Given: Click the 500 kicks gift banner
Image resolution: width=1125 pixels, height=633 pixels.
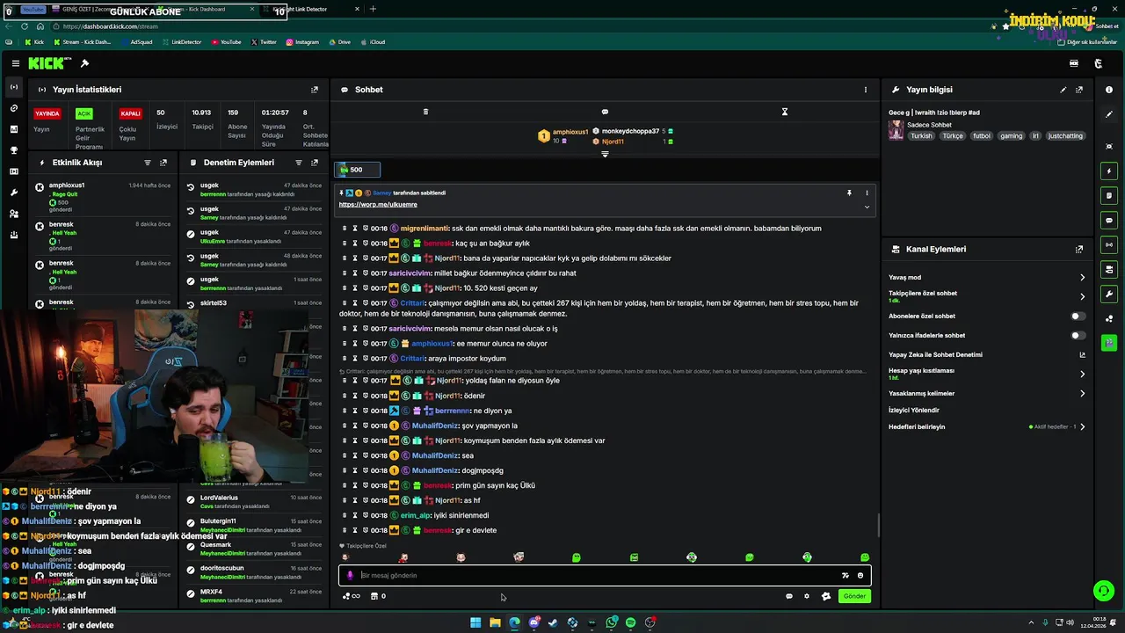Looking at the screenshot, I should pos(358,170).
